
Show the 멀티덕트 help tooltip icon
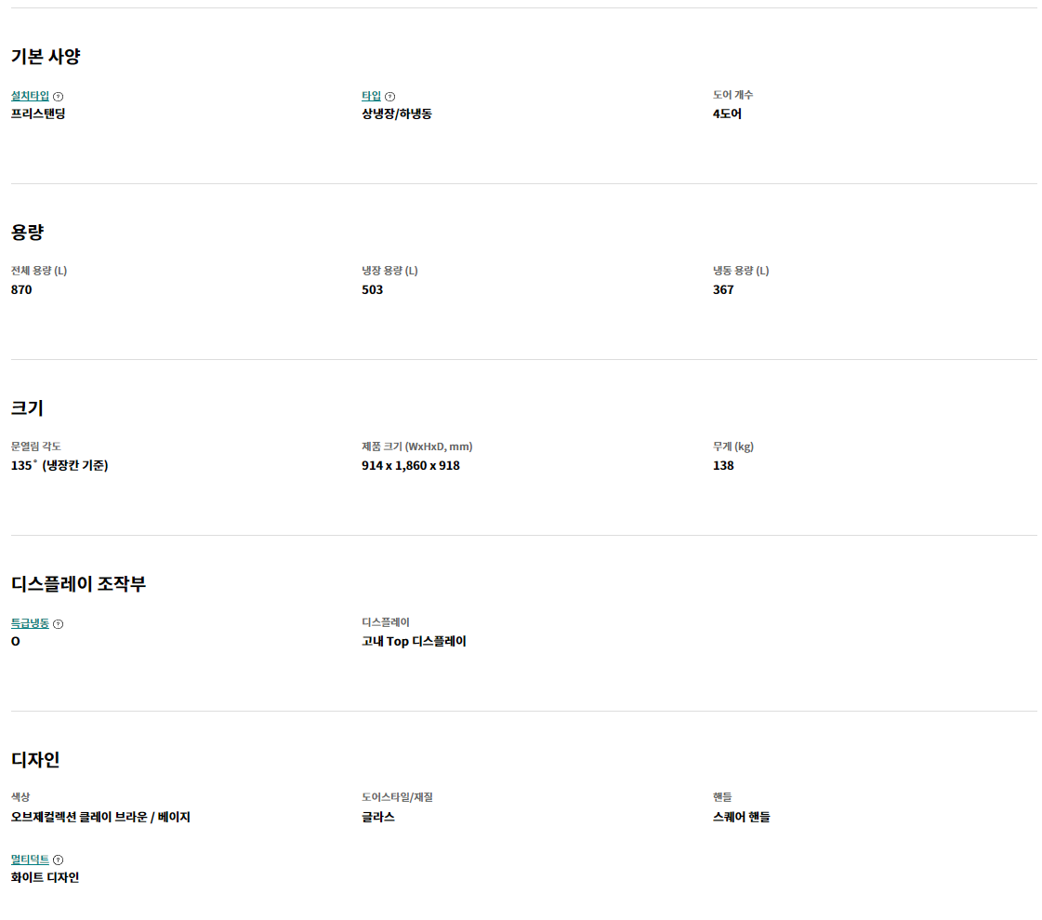(x=59, y=860)
